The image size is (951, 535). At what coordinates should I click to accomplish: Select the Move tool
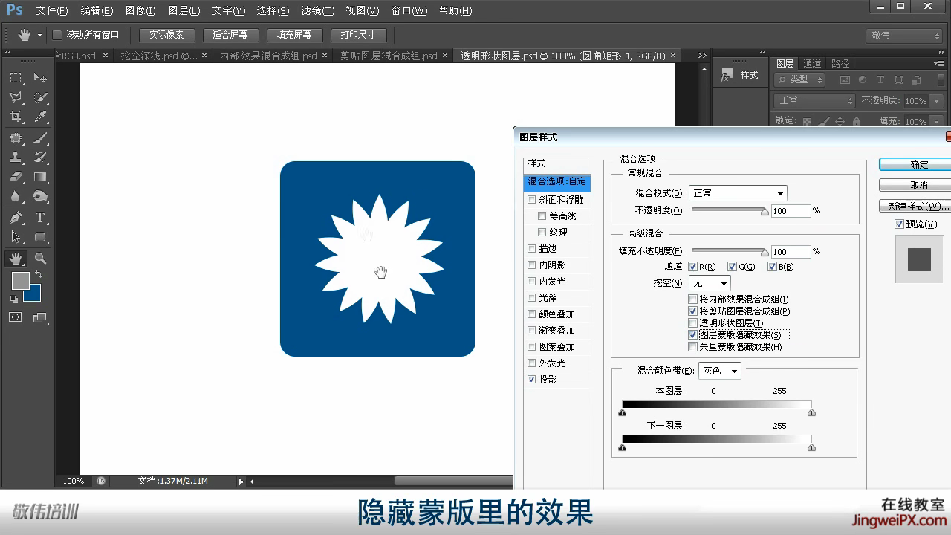(40, 78)
